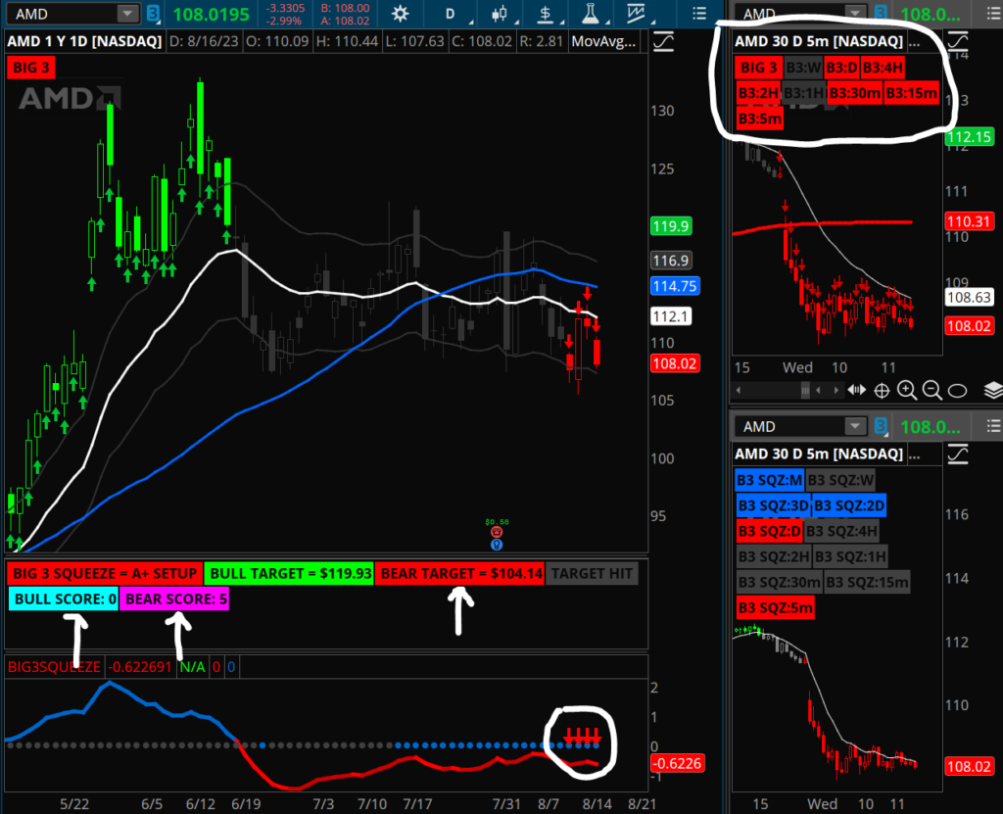Click the B3:30m label on upper right chart
The height and width of the screenshot is (814, 1003).
[854, 93]
